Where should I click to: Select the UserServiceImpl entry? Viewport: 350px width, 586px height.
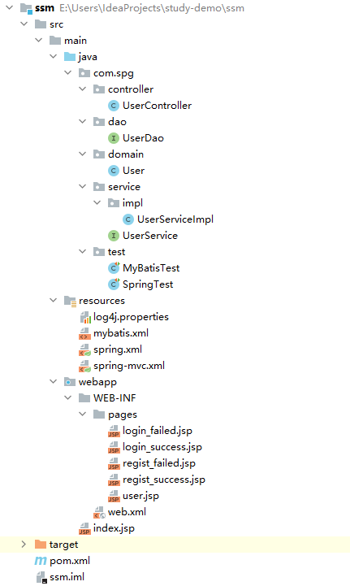[x=175, y=219]
